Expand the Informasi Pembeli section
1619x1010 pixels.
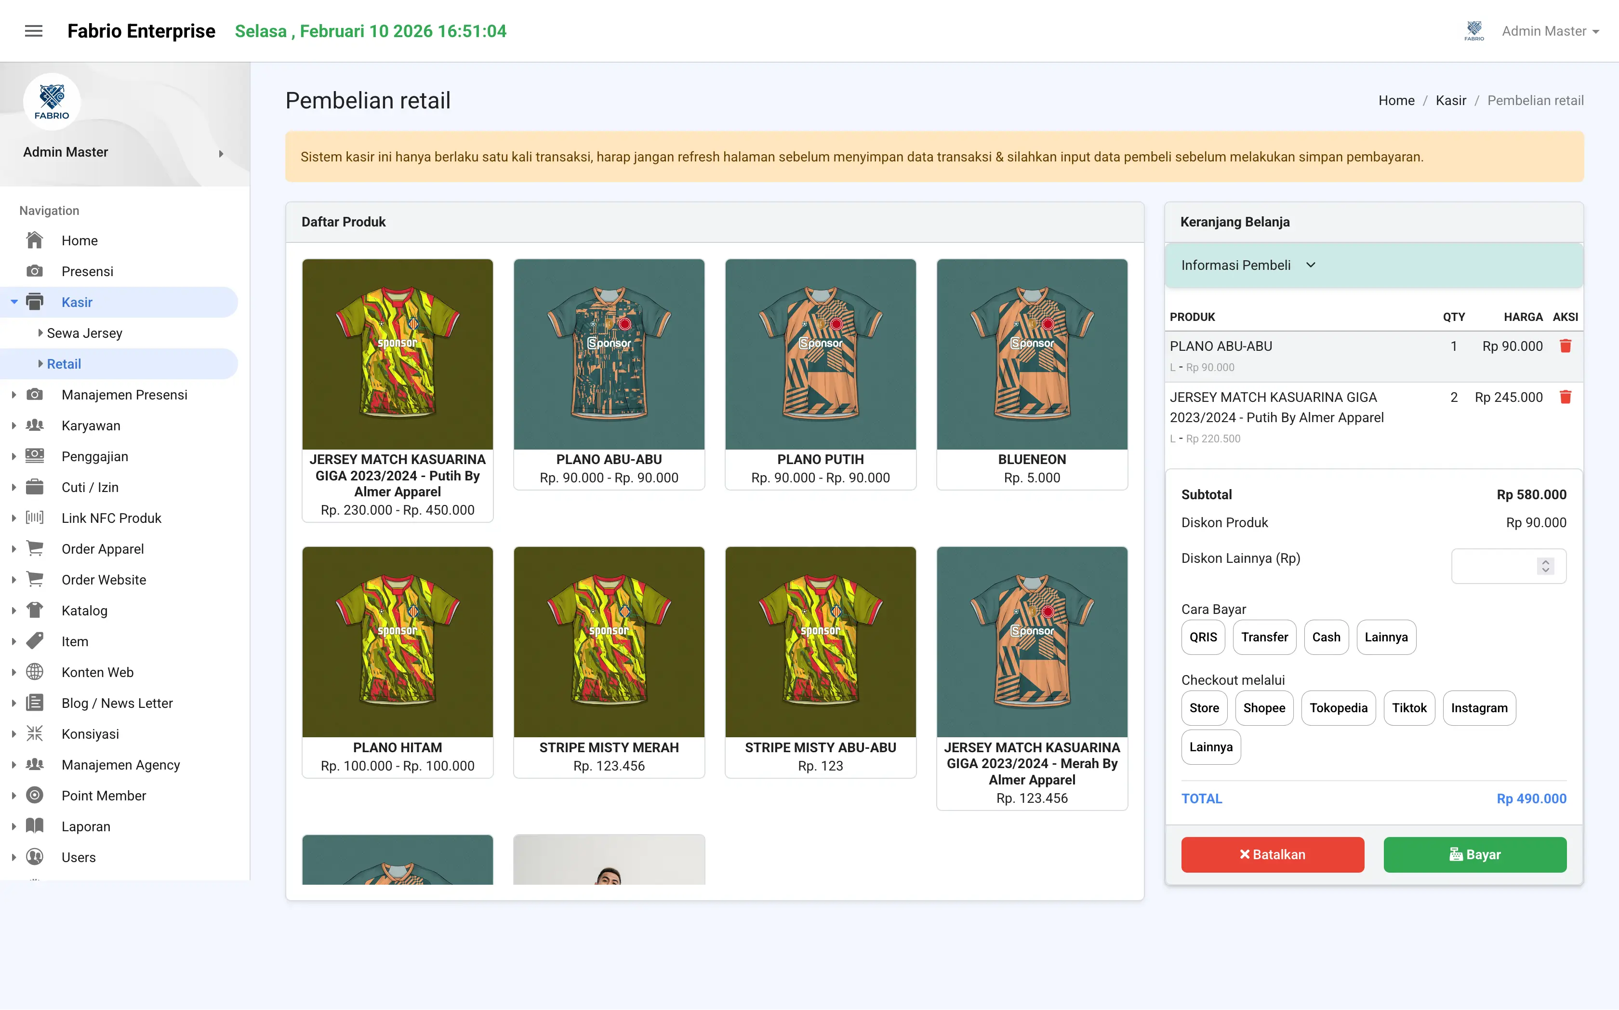tap(1373, 265)
